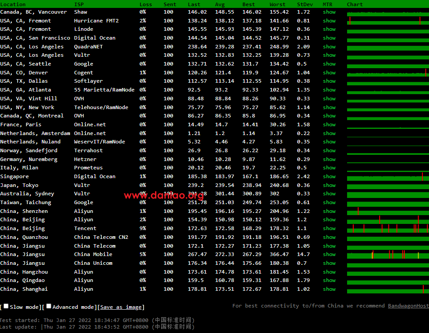Show MTR for Shenzhen Aliyun row
429x333 pixels.
click(329, 211)
